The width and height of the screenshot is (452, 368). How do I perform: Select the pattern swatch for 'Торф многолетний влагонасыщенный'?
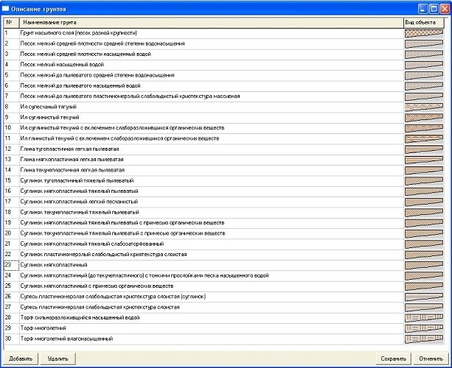[422, 339]
